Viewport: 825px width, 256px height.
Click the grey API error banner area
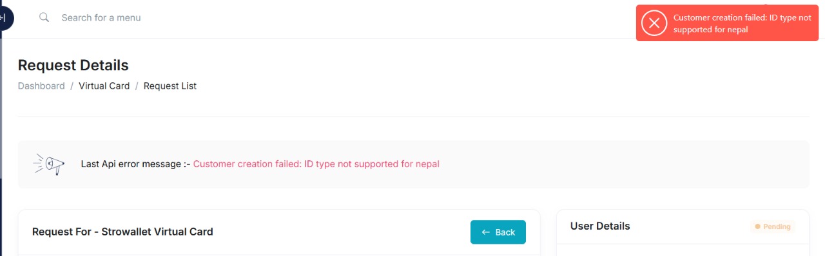tap(413, 164)
